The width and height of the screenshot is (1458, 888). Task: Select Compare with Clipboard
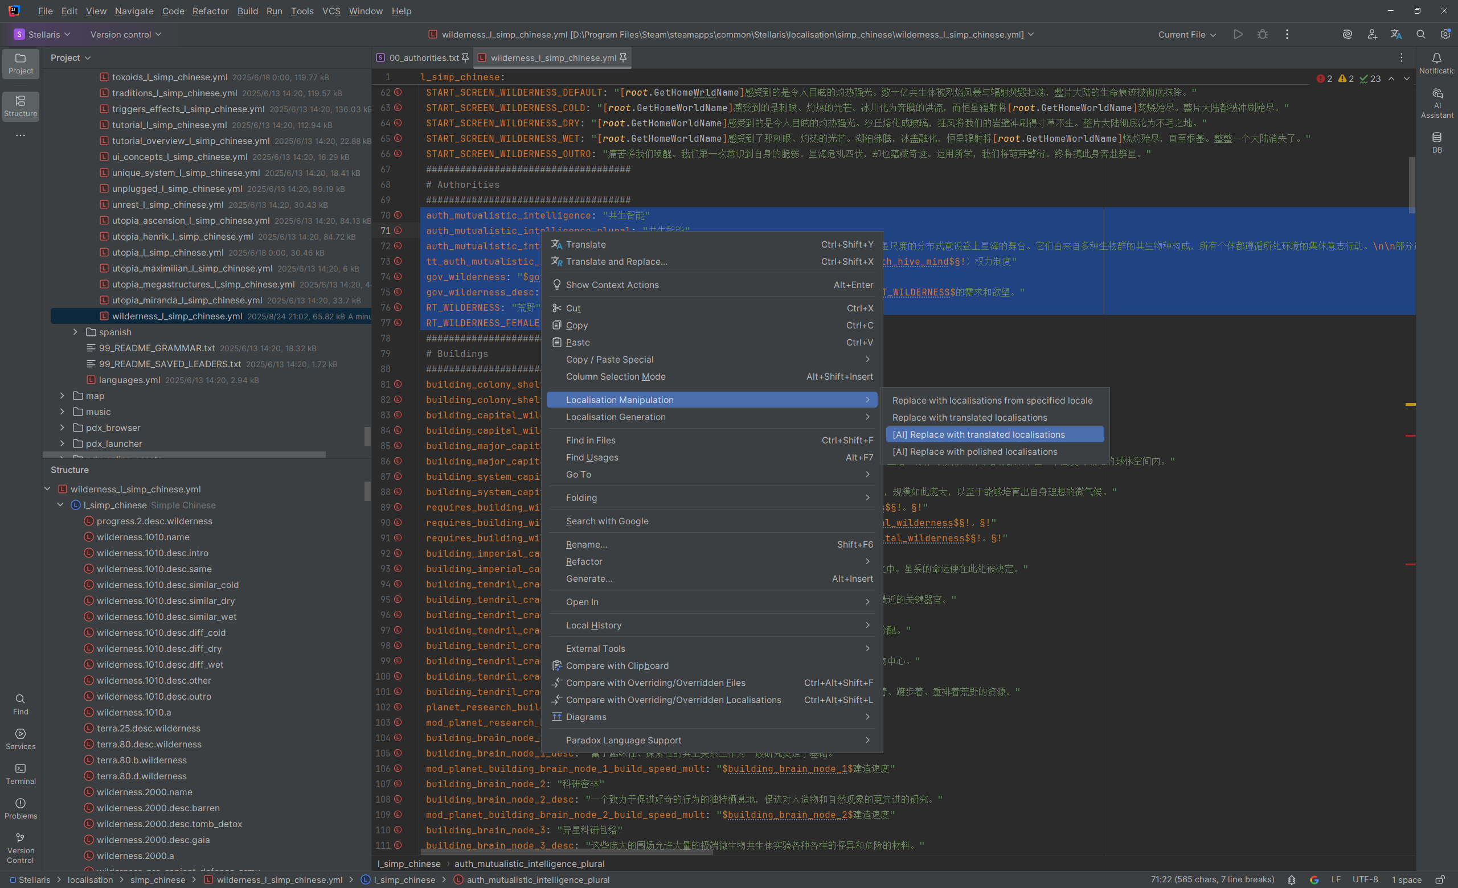[x=712, y=665]
